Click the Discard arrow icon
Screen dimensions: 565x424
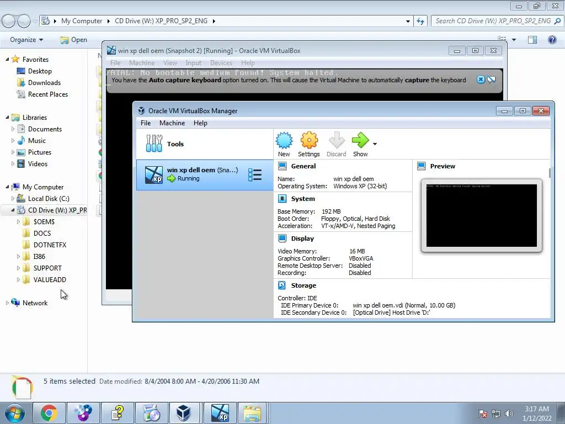(337, 140)
